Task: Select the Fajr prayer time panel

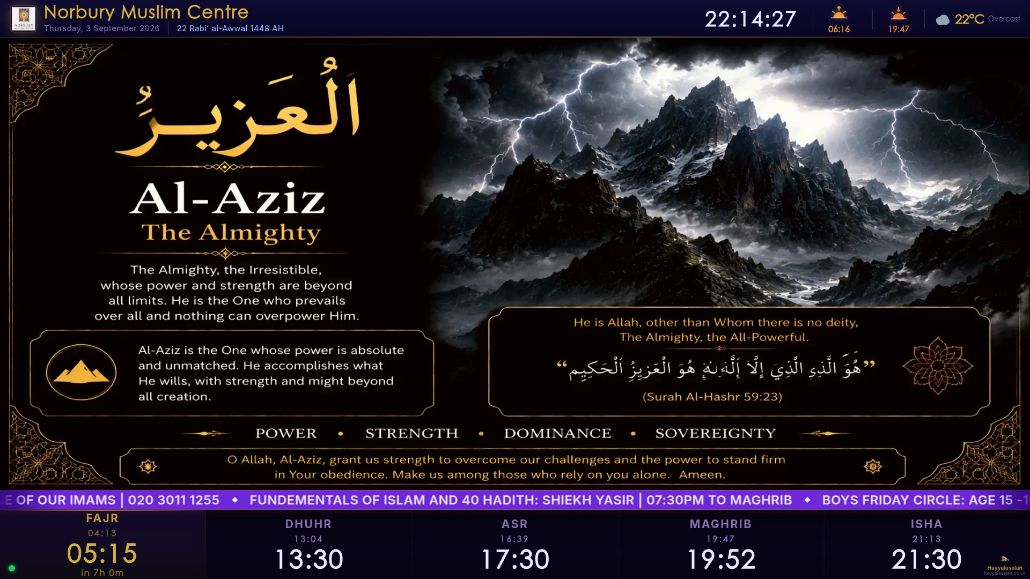Action: 102,545
